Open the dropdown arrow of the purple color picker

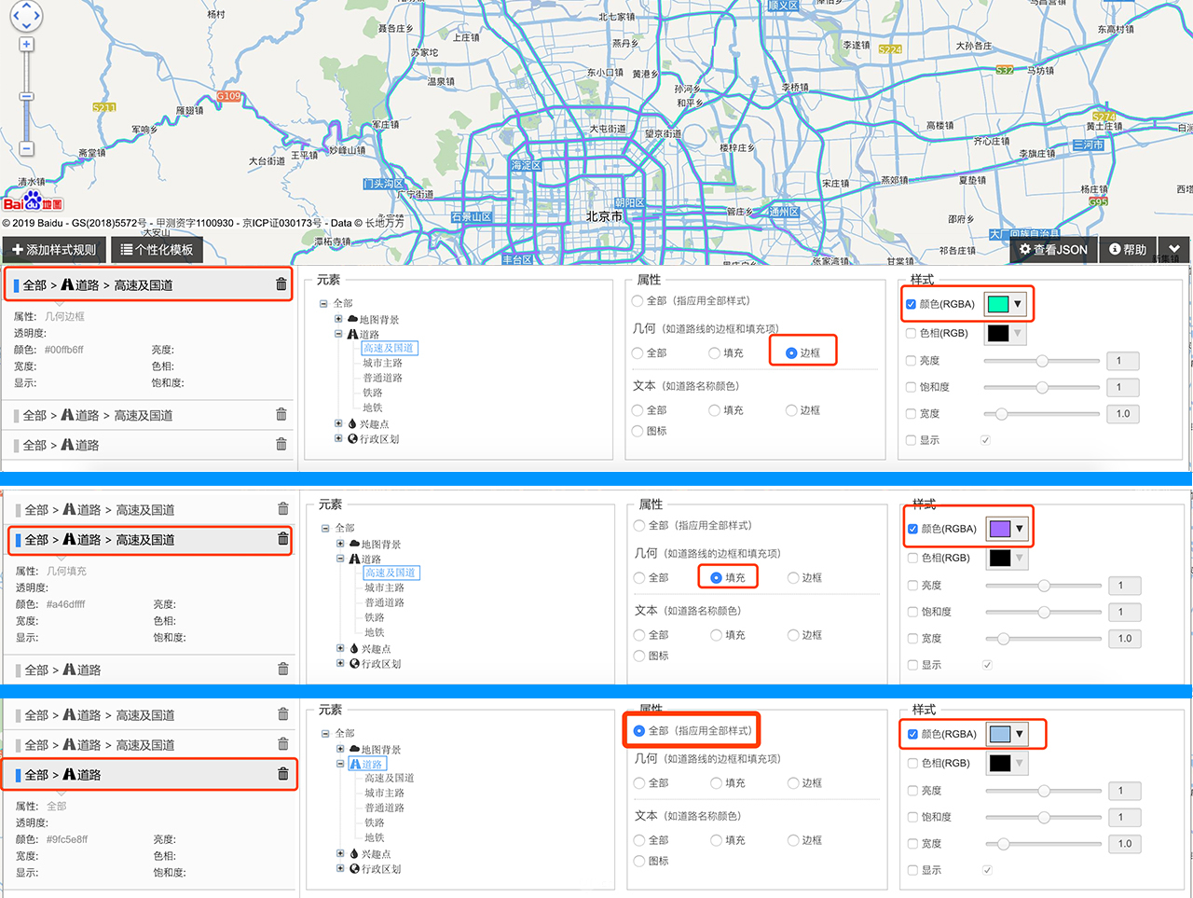(x=1020, y=529)
